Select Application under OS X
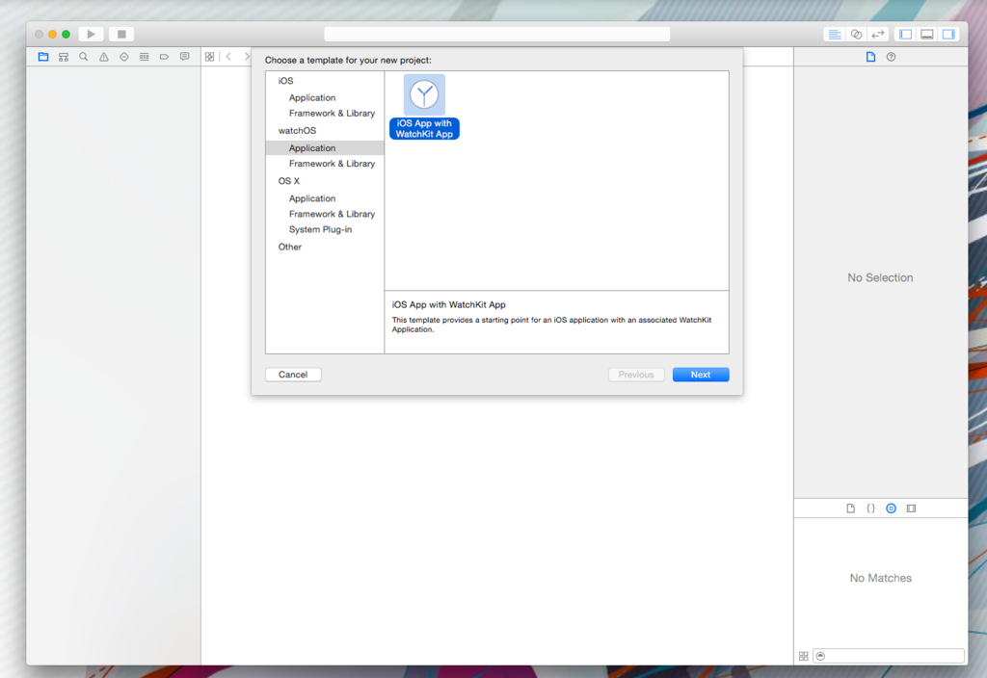The width and height of the screenshot is (987, 678). pos(312,198)
